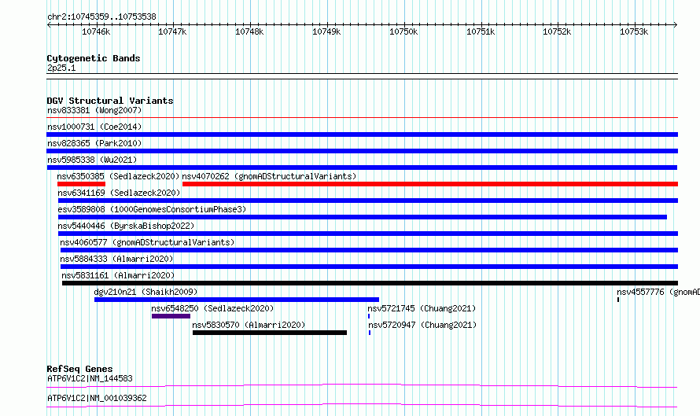Click the black nsv5830570 variant bar
Image resolution: width=700 pixels, height=416 pixels.
point(270,333)
